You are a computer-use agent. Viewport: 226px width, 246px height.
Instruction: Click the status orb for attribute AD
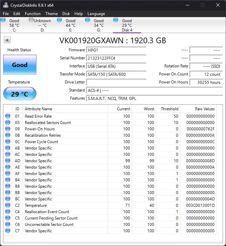tap(8, 161)
